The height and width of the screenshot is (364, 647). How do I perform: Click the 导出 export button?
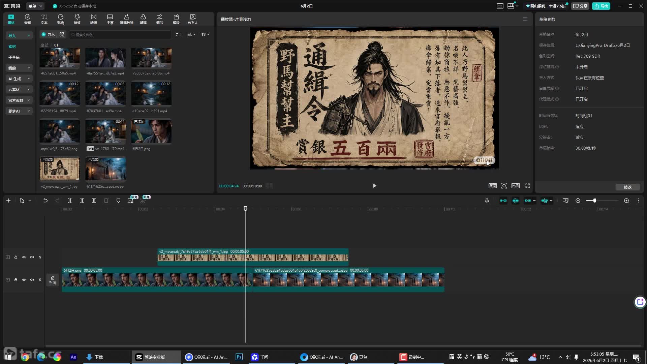tap(602, 6)
